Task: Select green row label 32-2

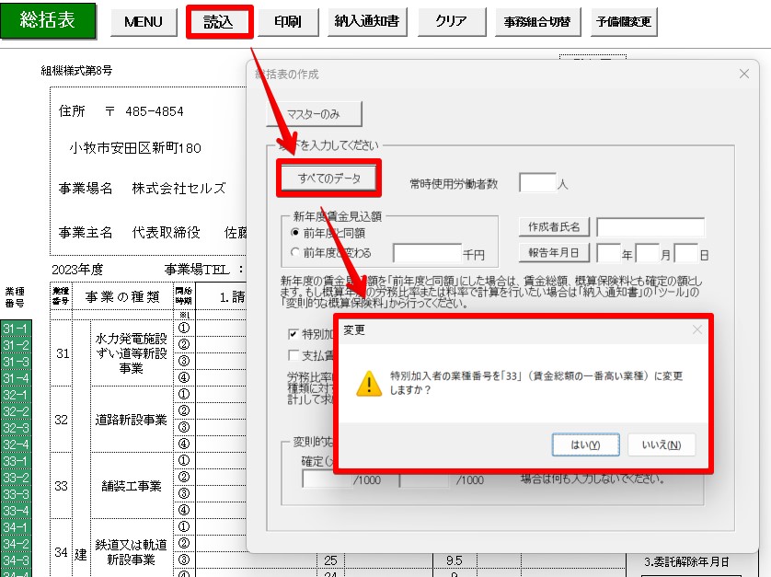Action: pos(16,411)
